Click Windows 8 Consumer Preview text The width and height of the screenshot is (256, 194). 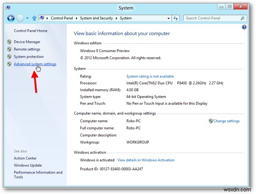(x=105, y=51)
